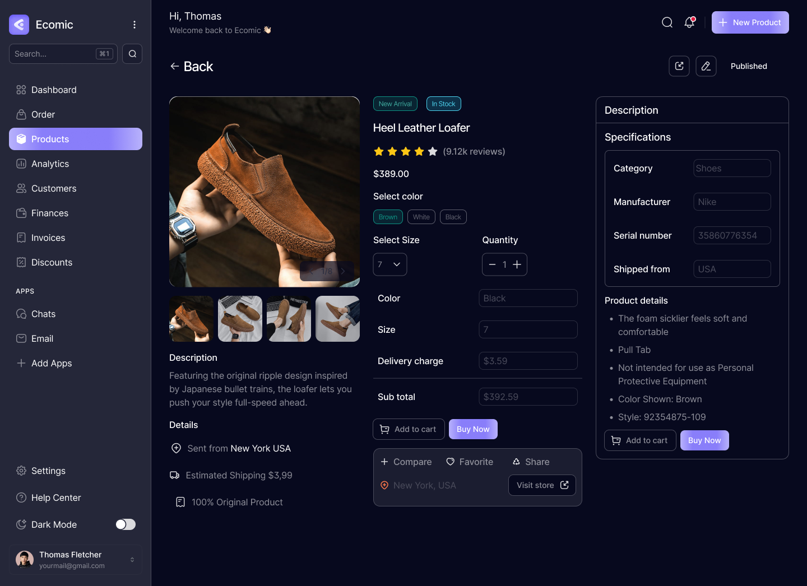Viewport: 807px width, 586px height.
Task: Open the Discounts page via its tag icon
Action: (21, 262)
